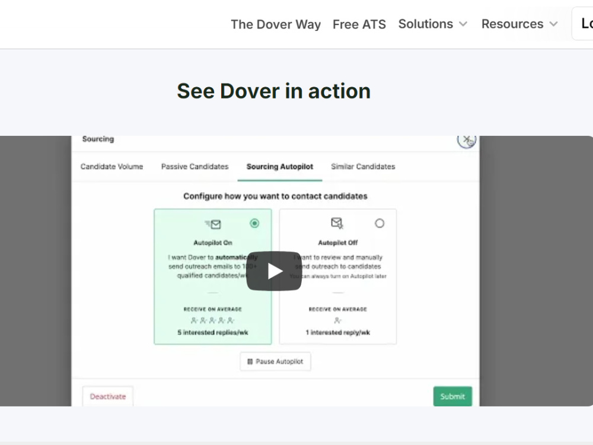
Task: Expand the Resources menu
Action: (519, 24)
